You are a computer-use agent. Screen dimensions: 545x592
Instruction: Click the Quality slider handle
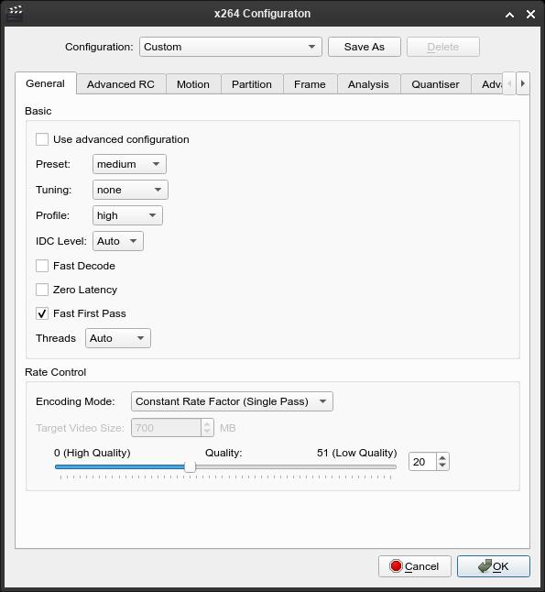pos(190,466)
